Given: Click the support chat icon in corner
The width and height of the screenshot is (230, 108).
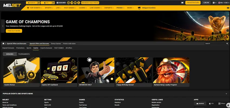Looking at the screenshot, I should [x=228, y=105].
